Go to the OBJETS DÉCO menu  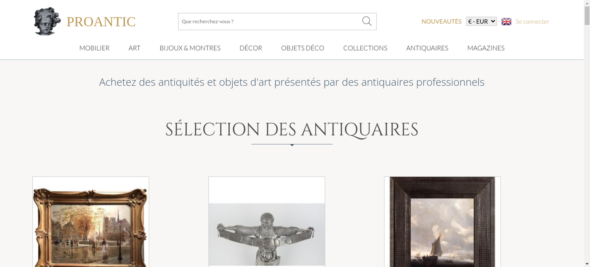(303, 48)
